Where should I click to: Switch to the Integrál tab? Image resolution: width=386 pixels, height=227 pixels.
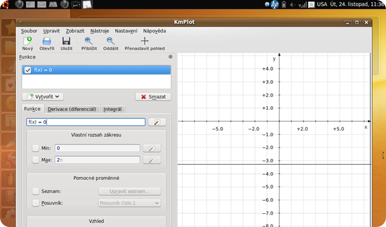point(113,109)
